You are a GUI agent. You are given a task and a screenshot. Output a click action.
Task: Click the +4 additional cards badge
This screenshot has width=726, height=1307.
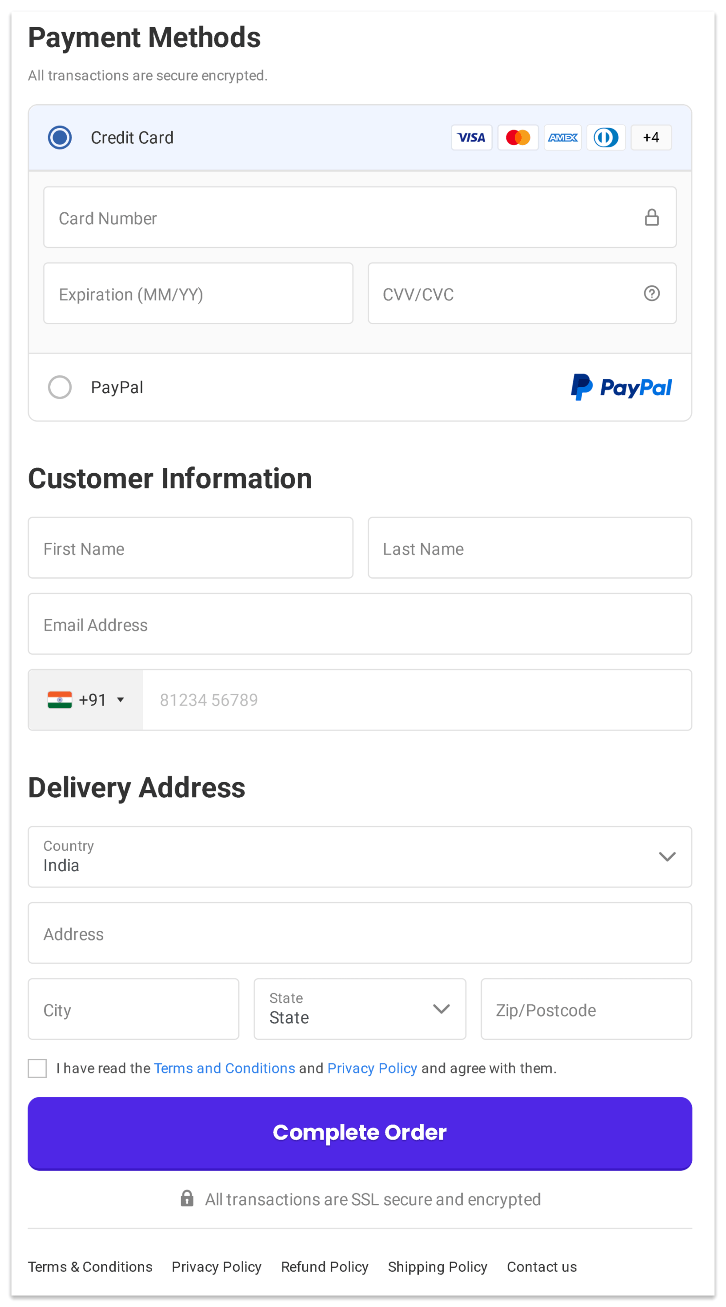point(650,137)
